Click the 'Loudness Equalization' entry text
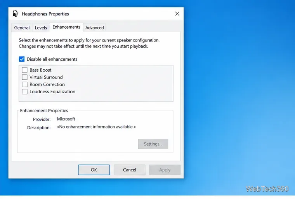 [52, 92]
